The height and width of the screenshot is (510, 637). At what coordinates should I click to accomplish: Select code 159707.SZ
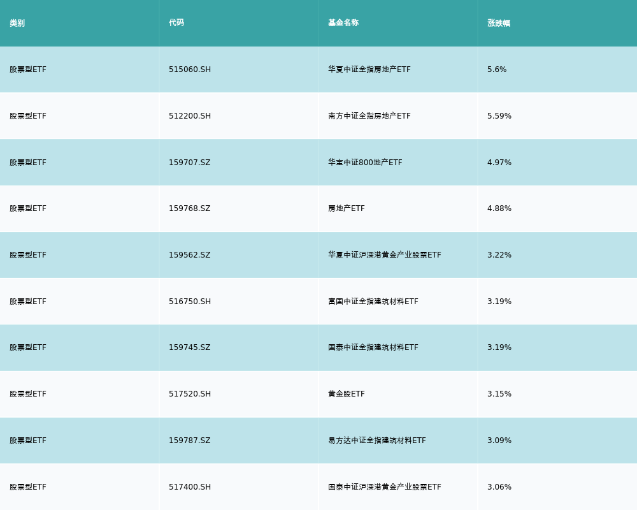click(x=190, y=163)
